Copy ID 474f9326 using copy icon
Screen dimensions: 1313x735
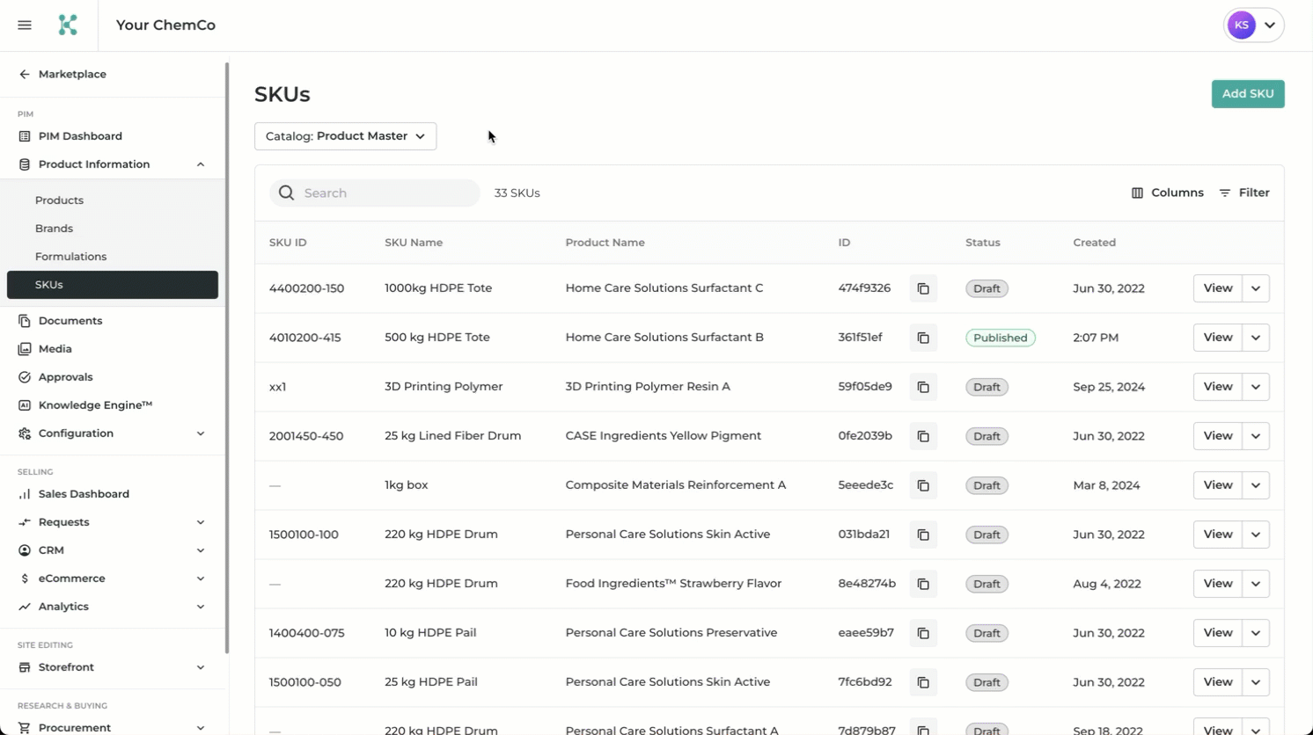[923, 288]
